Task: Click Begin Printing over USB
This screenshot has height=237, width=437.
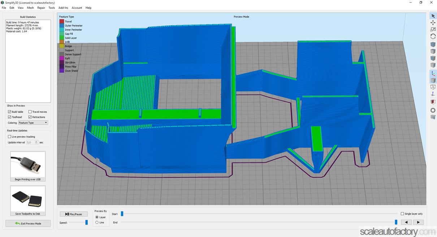Action: pyautogui.click(x=28, y=166)
